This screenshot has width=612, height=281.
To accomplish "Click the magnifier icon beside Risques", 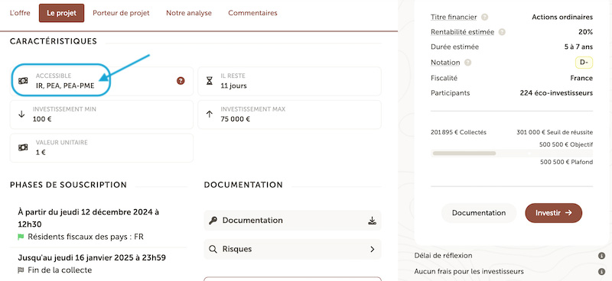I will coord(213,249).
